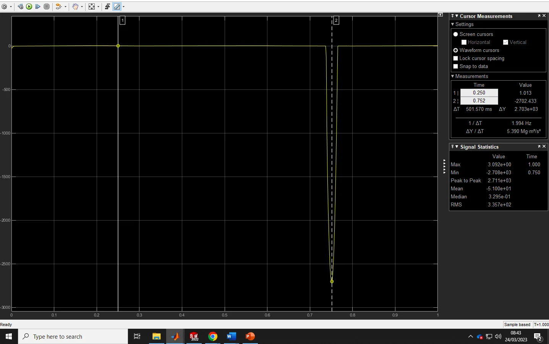
Task: Switch to MATLAB in the taskbar
Action: (175, 336)
